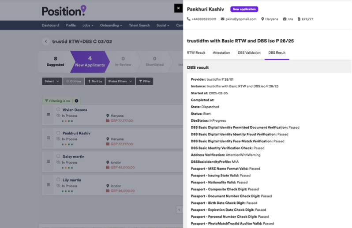Click the location pin next to Haryana in panel
Image resolution: width=352 pixels, height=228 pixels.
[x=262, y=19]
